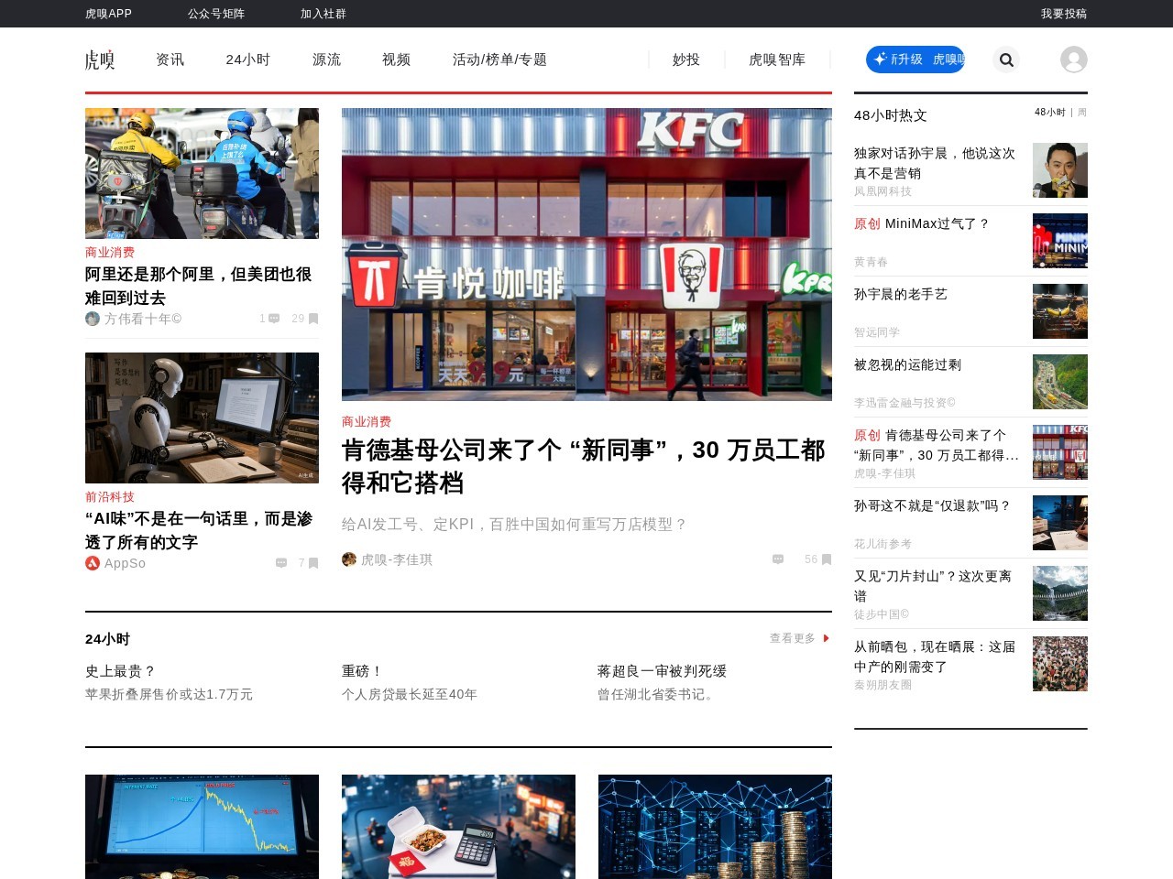Screen dimensions: 1173x879
Task: Click 加入社群 in top bar
Action: [x=323, y=14]
